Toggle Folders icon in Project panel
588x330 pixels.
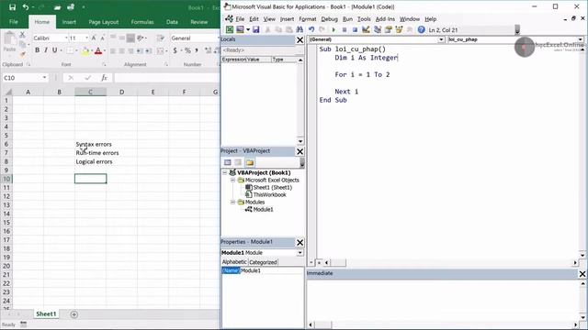tap(250, 162)
